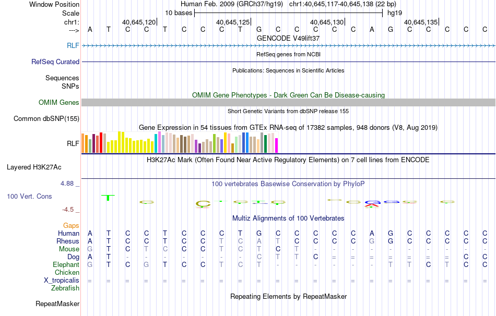Screen dimensions: 496x316
Task: Click the dark blue RefSeq Curated gene line
Action: [x=288, y=62]
